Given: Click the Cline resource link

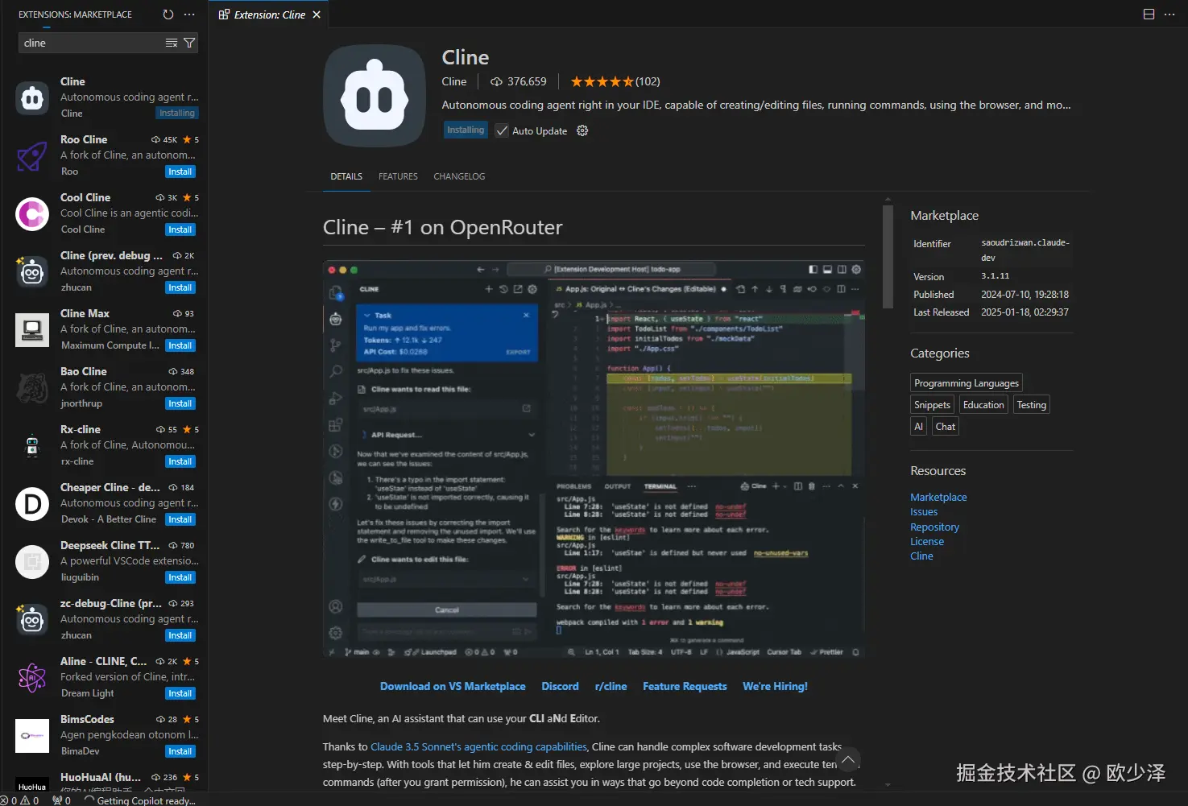Looking at the screenshot, I should [921, 556].
